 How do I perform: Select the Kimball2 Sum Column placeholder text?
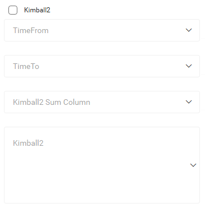click(x=52, y=102)
